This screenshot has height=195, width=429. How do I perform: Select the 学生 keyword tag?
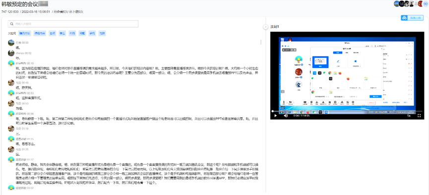pyautogui.click(x=62, y=33)
